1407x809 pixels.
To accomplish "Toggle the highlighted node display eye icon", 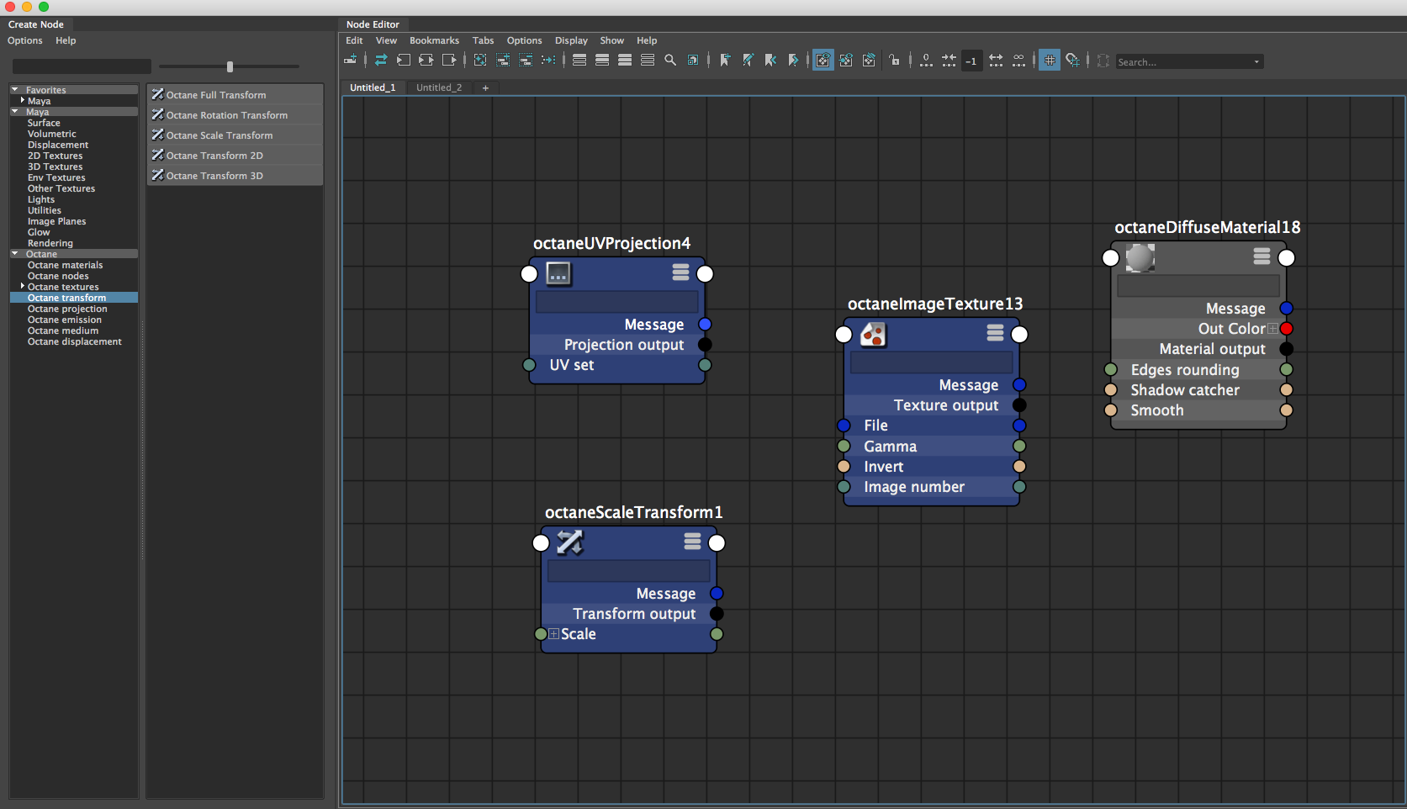I will pos(823,61).
